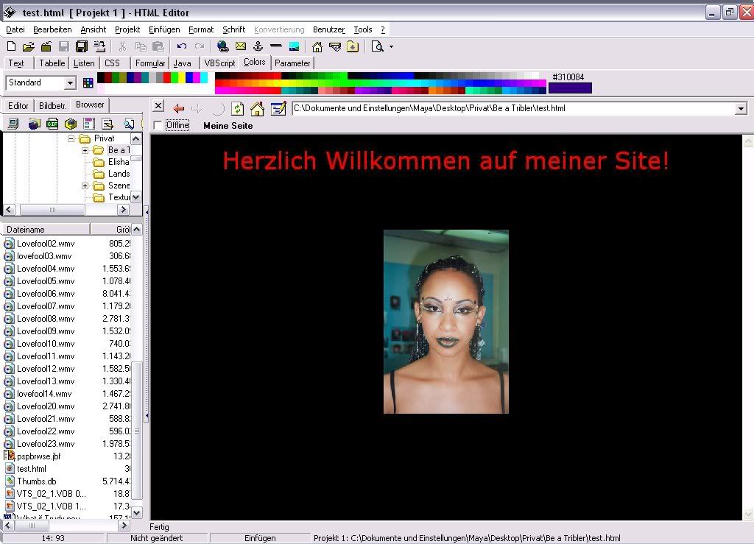Viewport: 754px width, 544px height.
Task: Select the Lands folder in the tree
Action: 119,174
